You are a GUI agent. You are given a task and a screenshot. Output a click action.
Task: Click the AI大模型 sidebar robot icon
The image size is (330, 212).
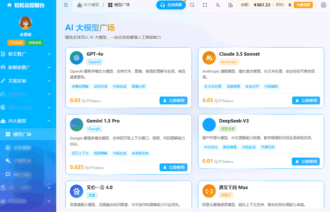3,121
